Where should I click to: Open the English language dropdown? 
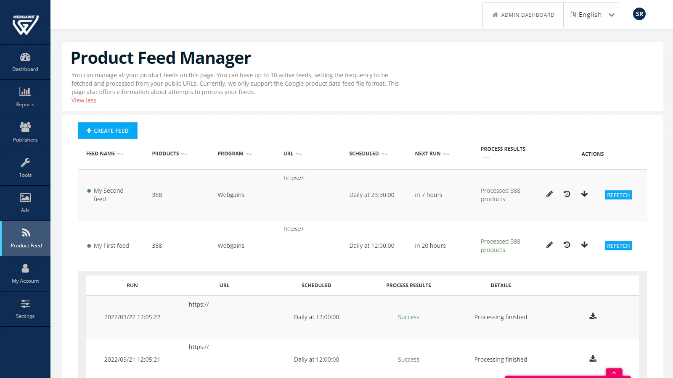click(x=591, y=15)
